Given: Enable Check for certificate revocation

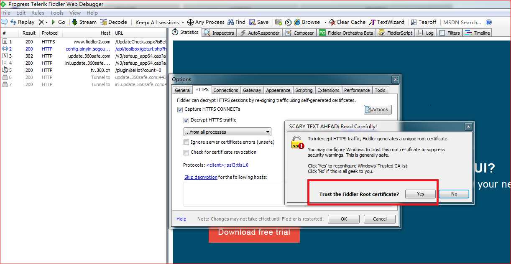Looking at the screenshot, I should click(x=187, y=152).
